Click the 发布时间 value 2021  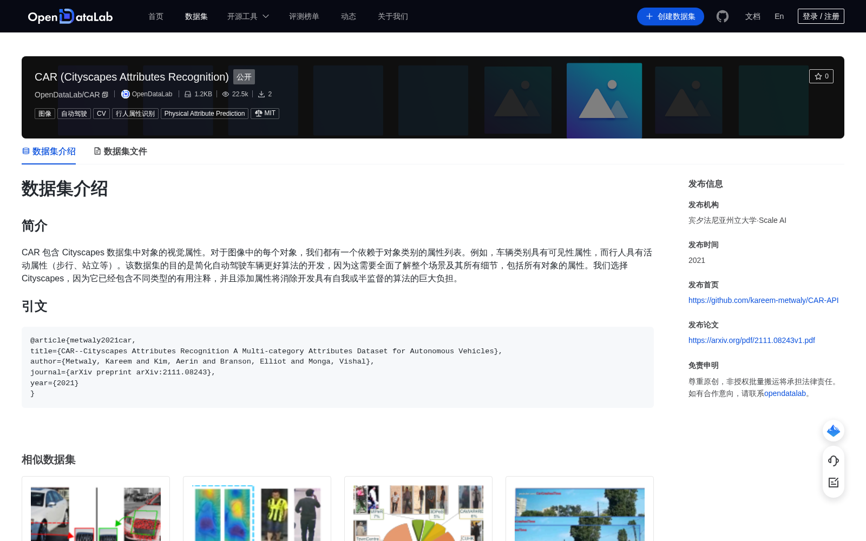coord(697,260)
